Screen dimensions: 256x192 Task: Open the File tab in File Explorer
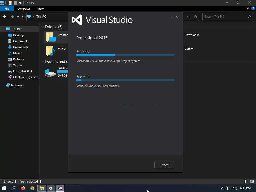tap(7, 9)
